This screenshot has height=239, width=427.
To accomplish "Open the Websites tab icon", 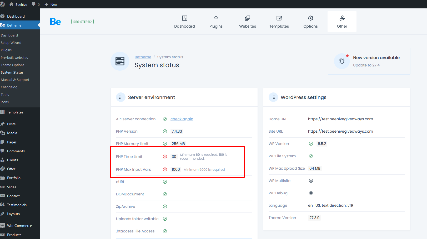I will point(248,18).
